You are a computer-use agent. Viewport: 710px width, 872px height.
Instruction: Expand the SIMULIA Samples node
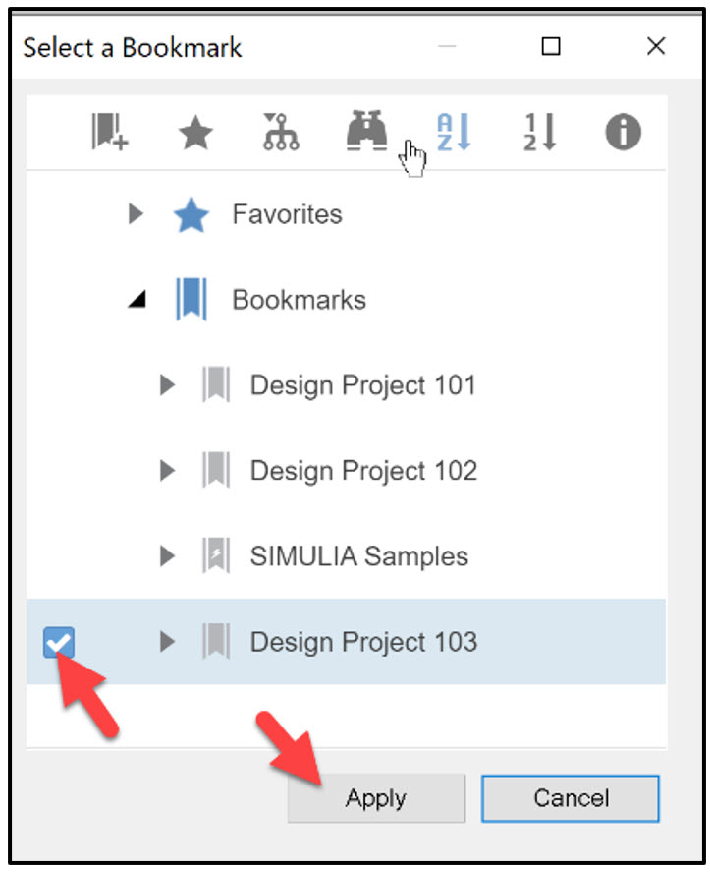point(167,556)
